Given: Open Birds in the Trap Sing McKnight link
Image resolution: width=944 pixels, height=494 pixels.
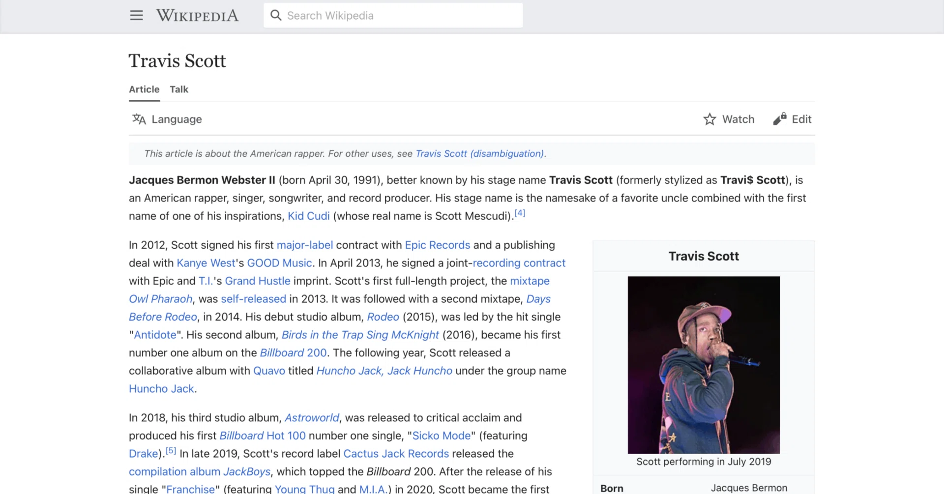Looking at the screenshot, I should point(360,335).
